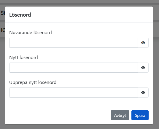
Task: Select the Upprepa nytt lösenord input box
Action: (x=74, y=93)
